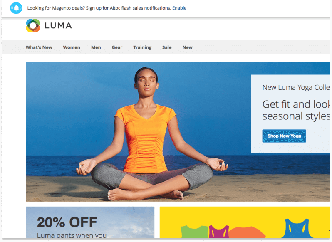This screenshot has width=332, height=242.
Task: Click the magenta tank top image
Action: tap(219, 232)
